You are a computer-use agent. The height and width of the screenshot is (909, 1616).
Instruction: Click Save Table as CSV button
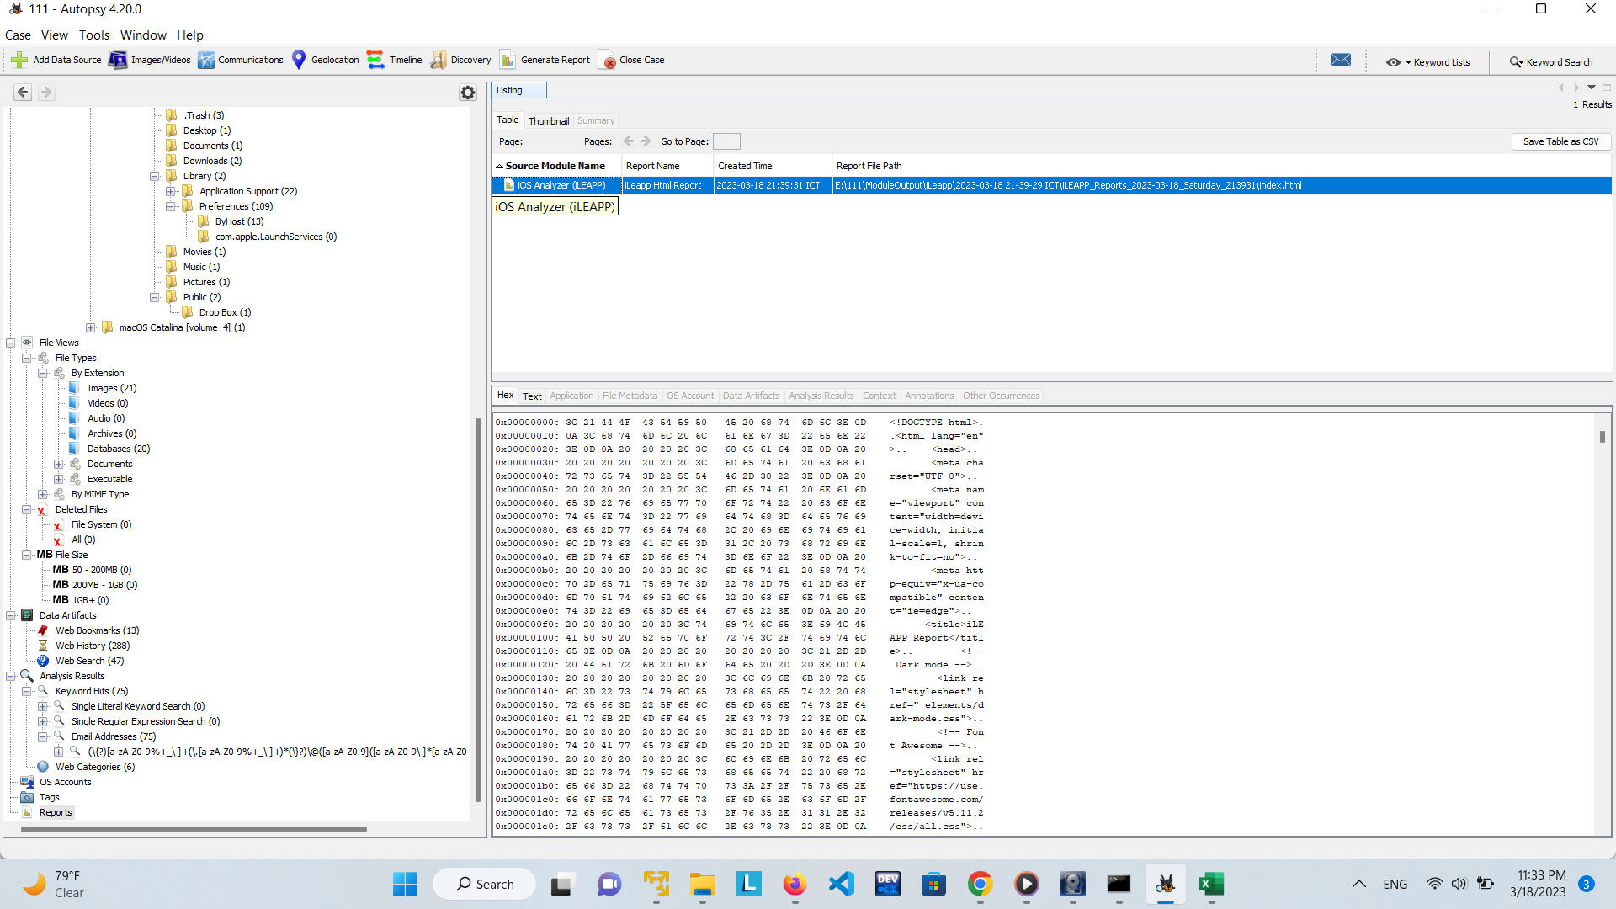(1560, 141)
